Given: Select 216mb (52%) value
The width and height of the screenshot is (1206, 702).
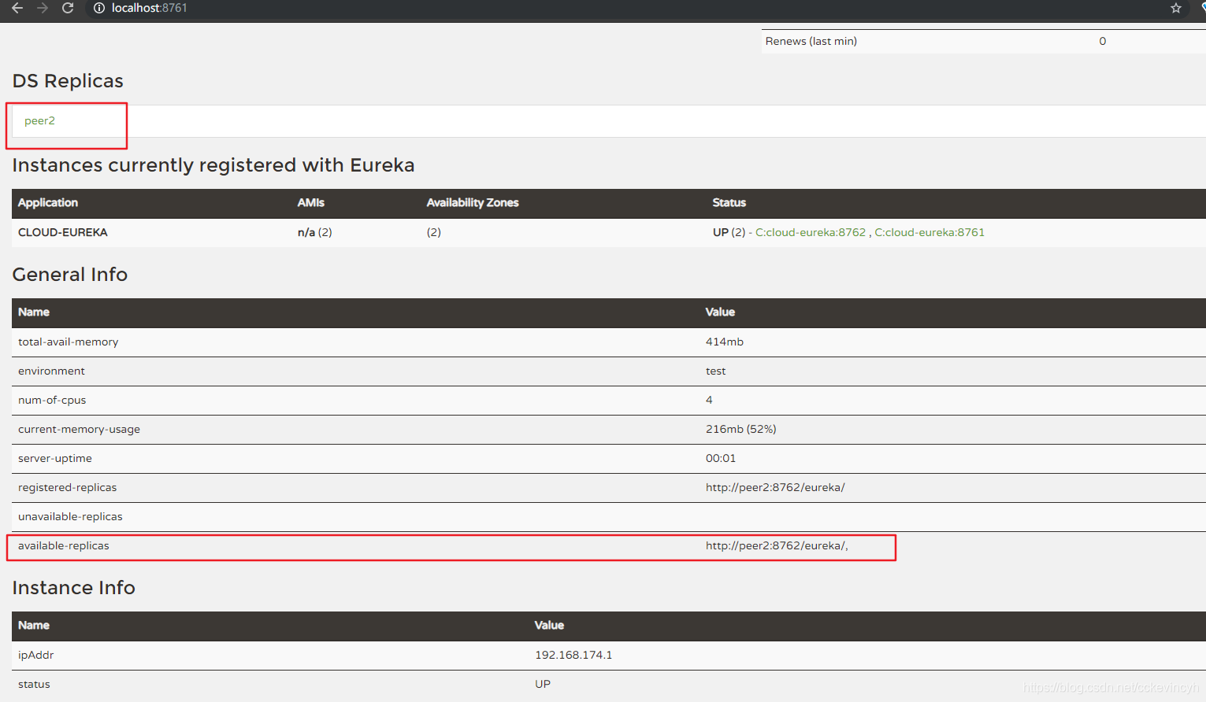Looking at the screenshot, I should click(x=741, y=429).
